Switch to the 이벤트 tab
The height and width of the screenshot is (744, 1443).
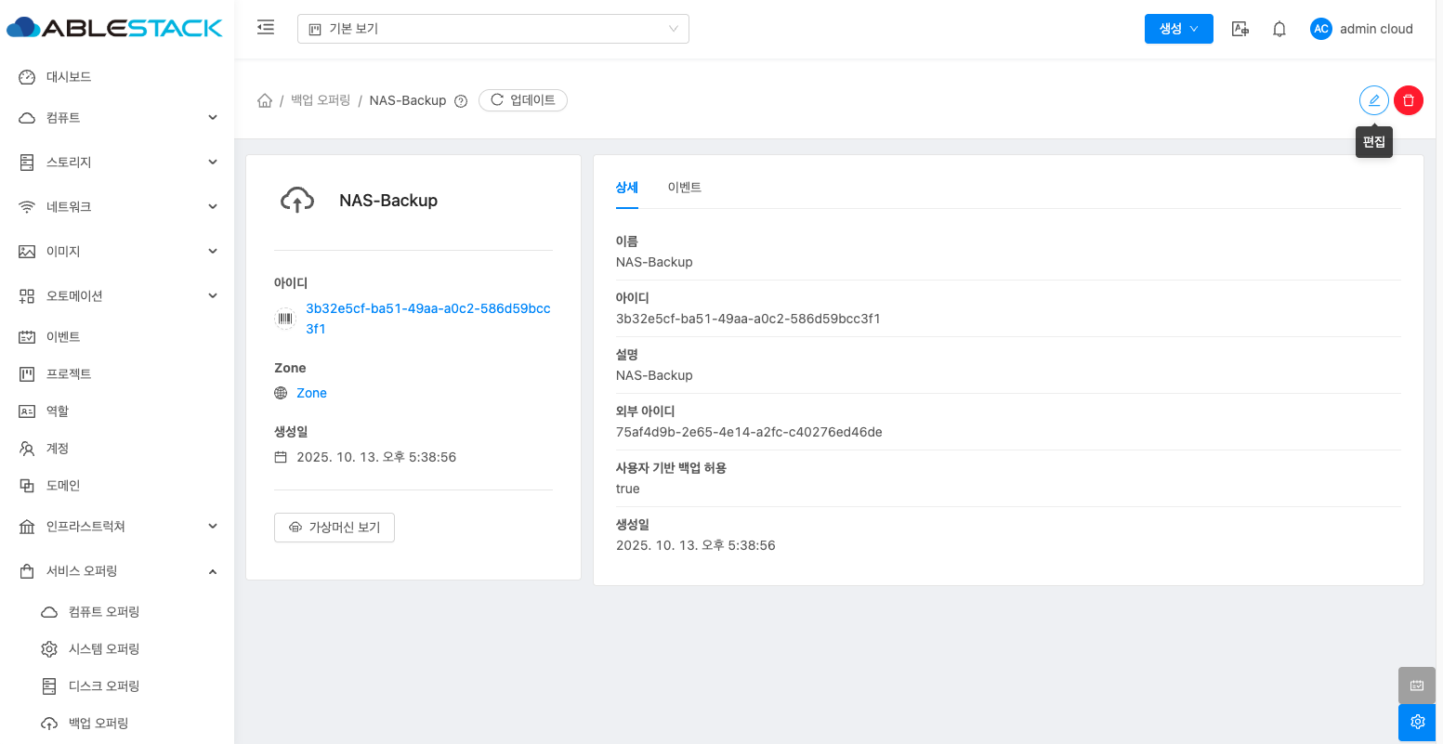(684, 188)
